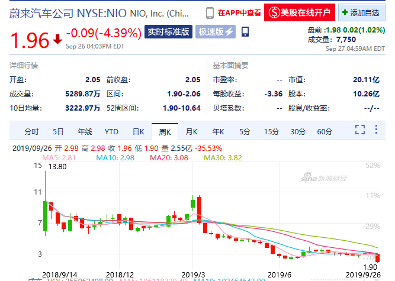Click the MA30: 3.82 indicator label
Image resolution: width=395 pixels, height=281 pixels.
tap(223, 158)
